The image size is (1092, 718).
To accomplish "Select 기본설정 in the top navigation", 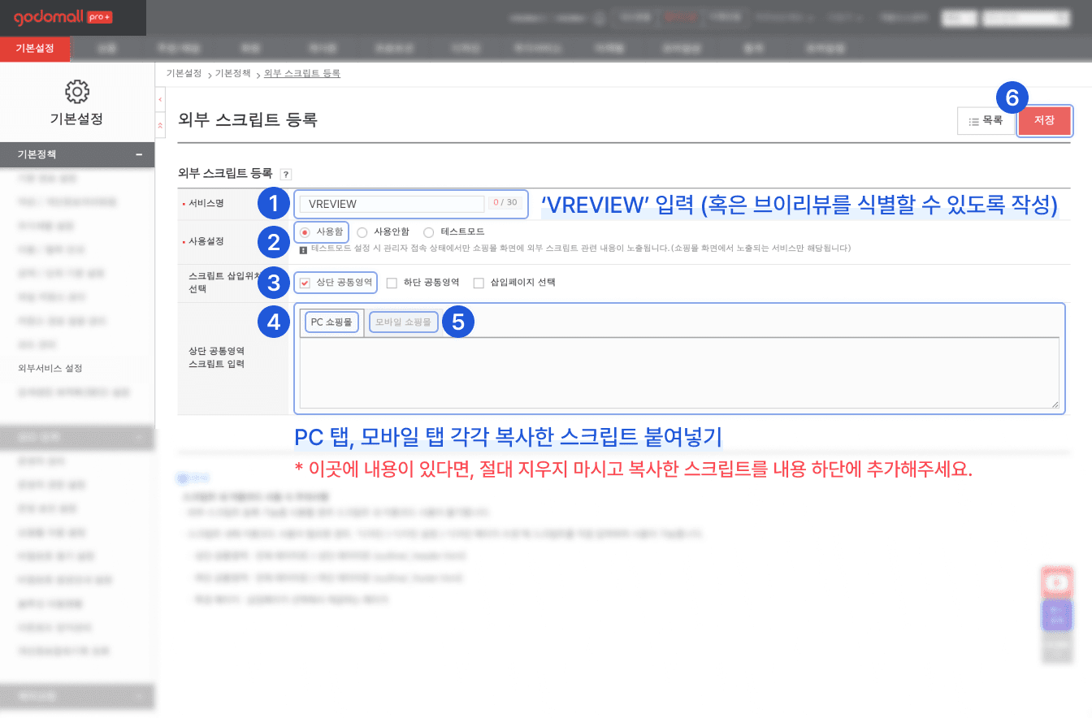I will pos(34,49).
